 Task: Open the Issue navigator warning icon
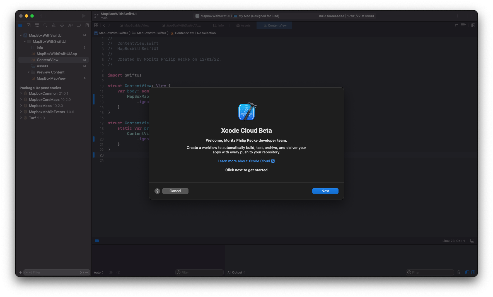(54, 25)
